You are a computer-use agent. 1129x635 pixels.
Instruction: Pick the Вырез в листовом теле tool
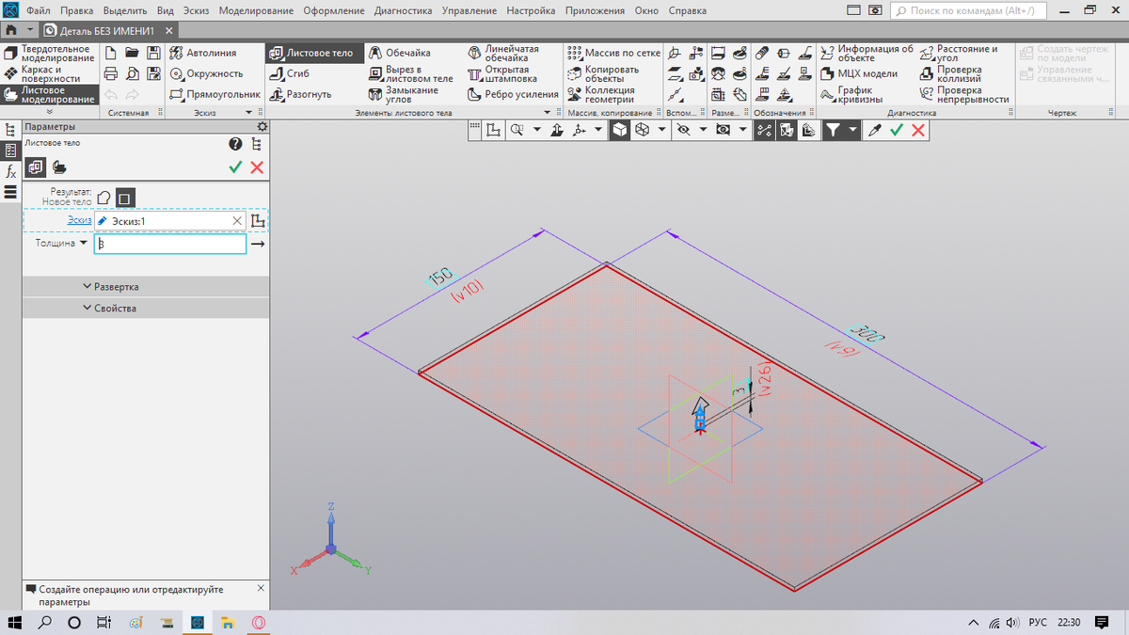(411, 73)
